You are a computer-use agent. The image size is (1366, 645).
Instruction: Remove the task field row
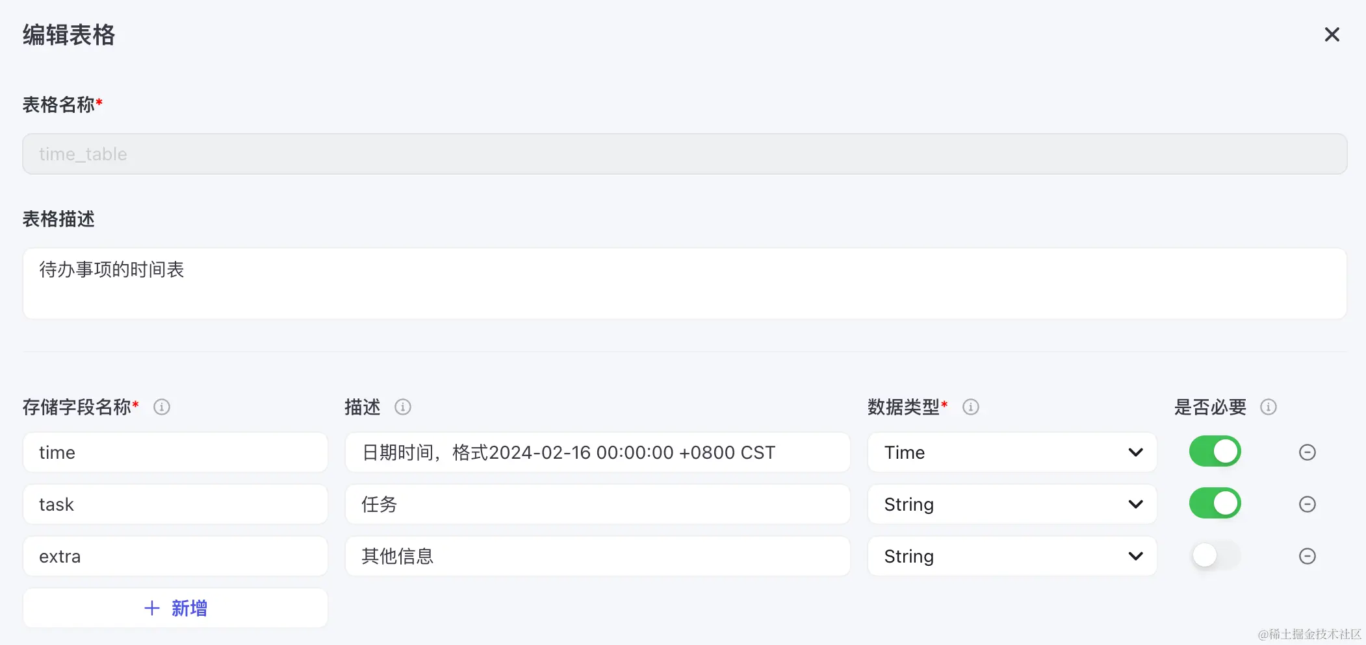pyautogui.click(x=1307, y=504)
